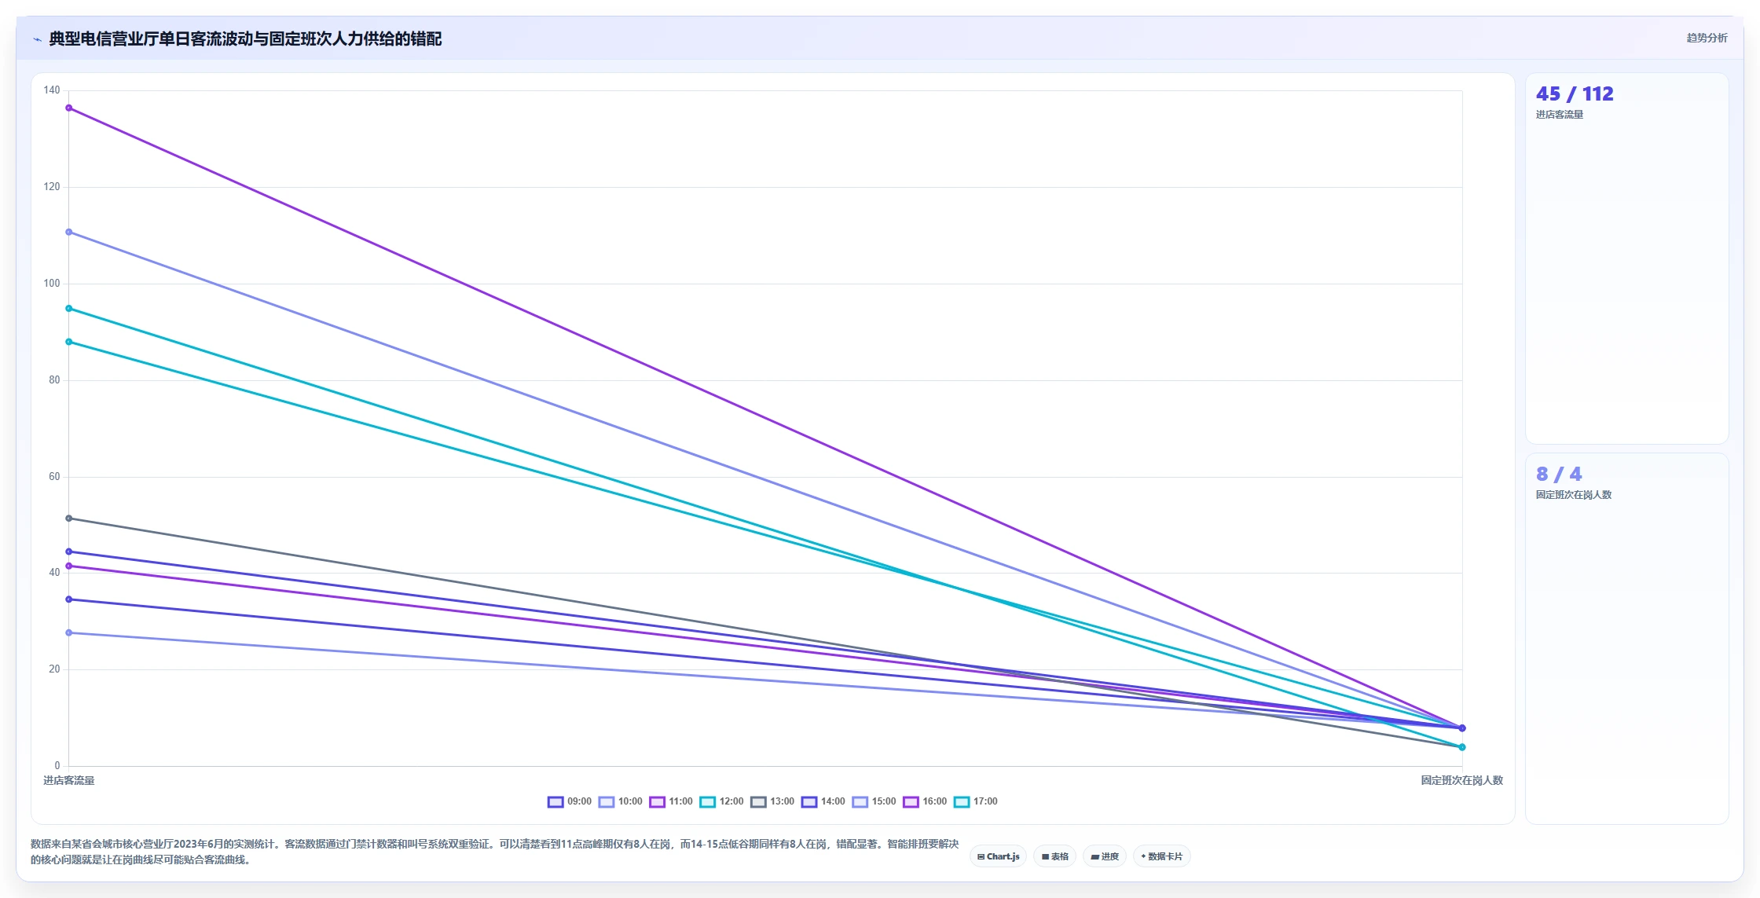This screenshot has height=898, width=1760.
Task: Select the 表格 tag chip
Action: click(1054, 856)
